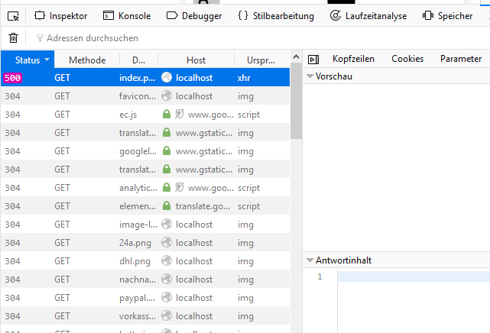This screenshot has width=490, height=333.
Task: Show the Kopfzeilen headers tab
Action: tap(354, 59)
